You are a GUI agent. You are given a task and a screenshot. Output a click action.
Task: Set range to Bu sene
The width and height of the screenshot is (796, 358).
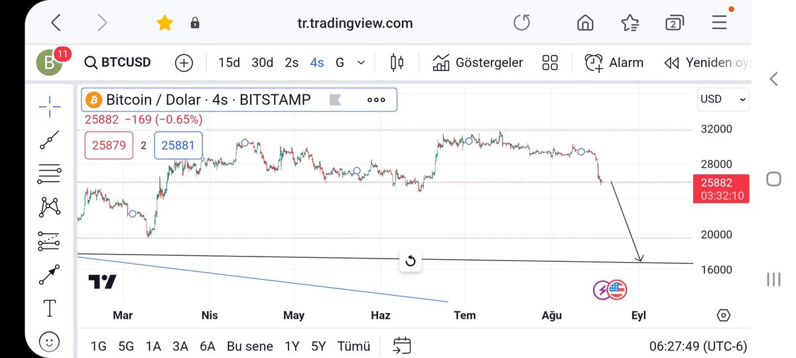tap(250, 346)
